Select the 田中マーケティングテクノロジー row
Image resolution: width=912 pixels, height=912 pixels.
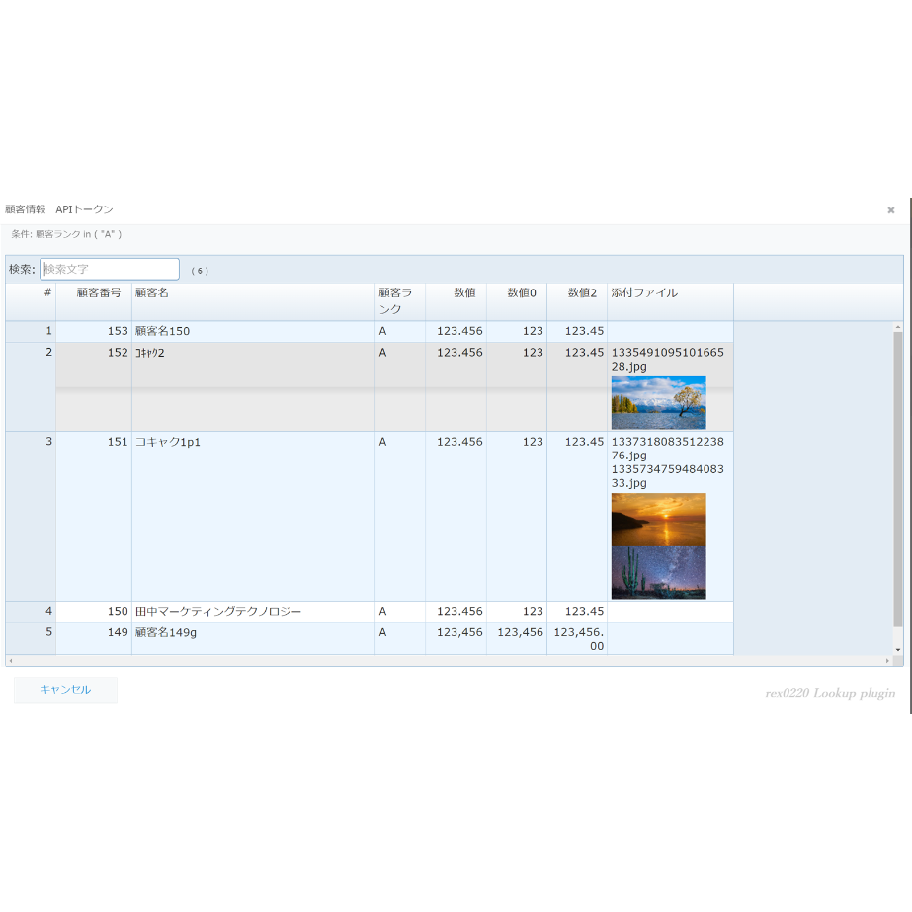pyautogui.click(x=370, y=612)
